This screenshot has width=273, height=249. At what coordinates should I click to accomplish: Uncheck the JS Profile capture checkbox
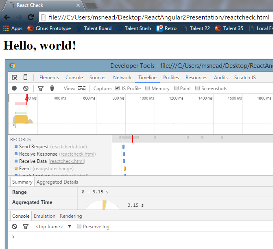pyautogui.click(x=117, y=88)
